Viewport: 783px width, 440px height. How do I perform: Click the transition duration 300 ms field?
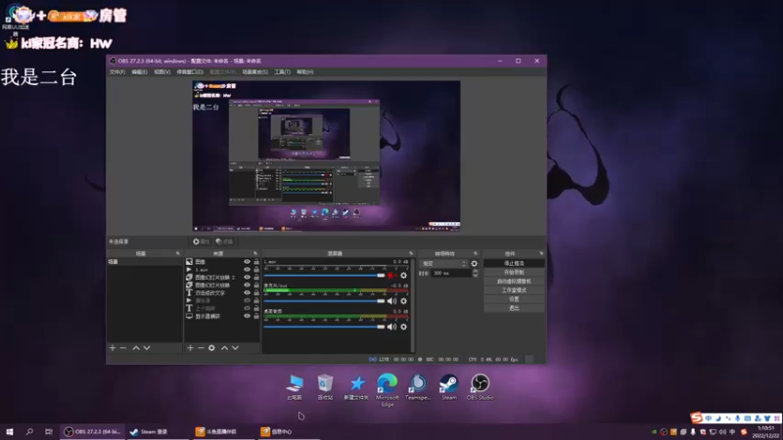451,274
